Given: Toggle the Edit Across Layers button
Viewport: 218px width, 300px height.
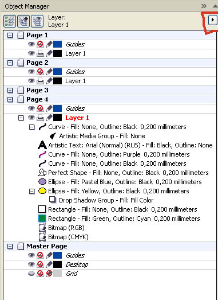Looking at the screenshot, I should [x=23, y=21].
